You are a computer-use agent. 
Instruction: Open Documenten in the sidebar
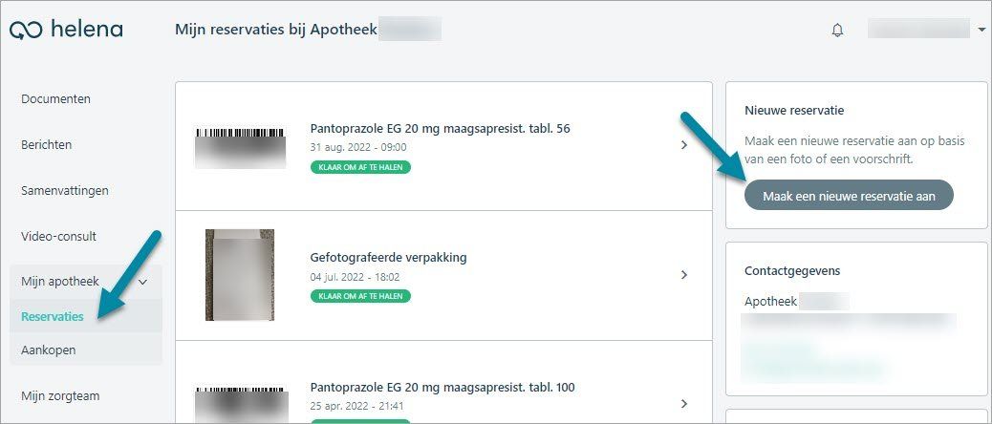click(55, 99)
